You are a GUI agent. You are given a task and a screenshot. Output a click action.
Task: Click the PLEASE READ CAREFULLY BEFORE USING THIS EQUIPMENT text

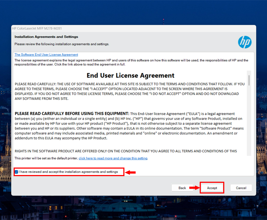coord(72,113)
